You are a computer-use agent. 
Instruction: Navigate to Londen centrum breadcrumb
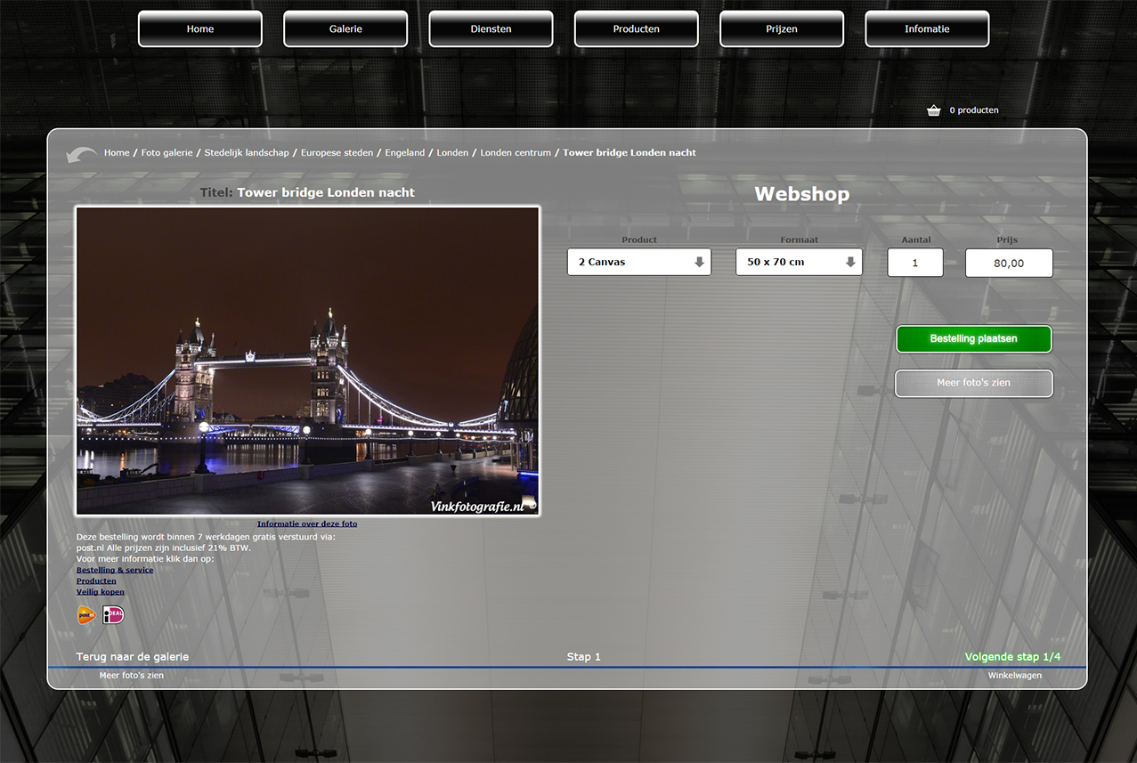point(516,153)
